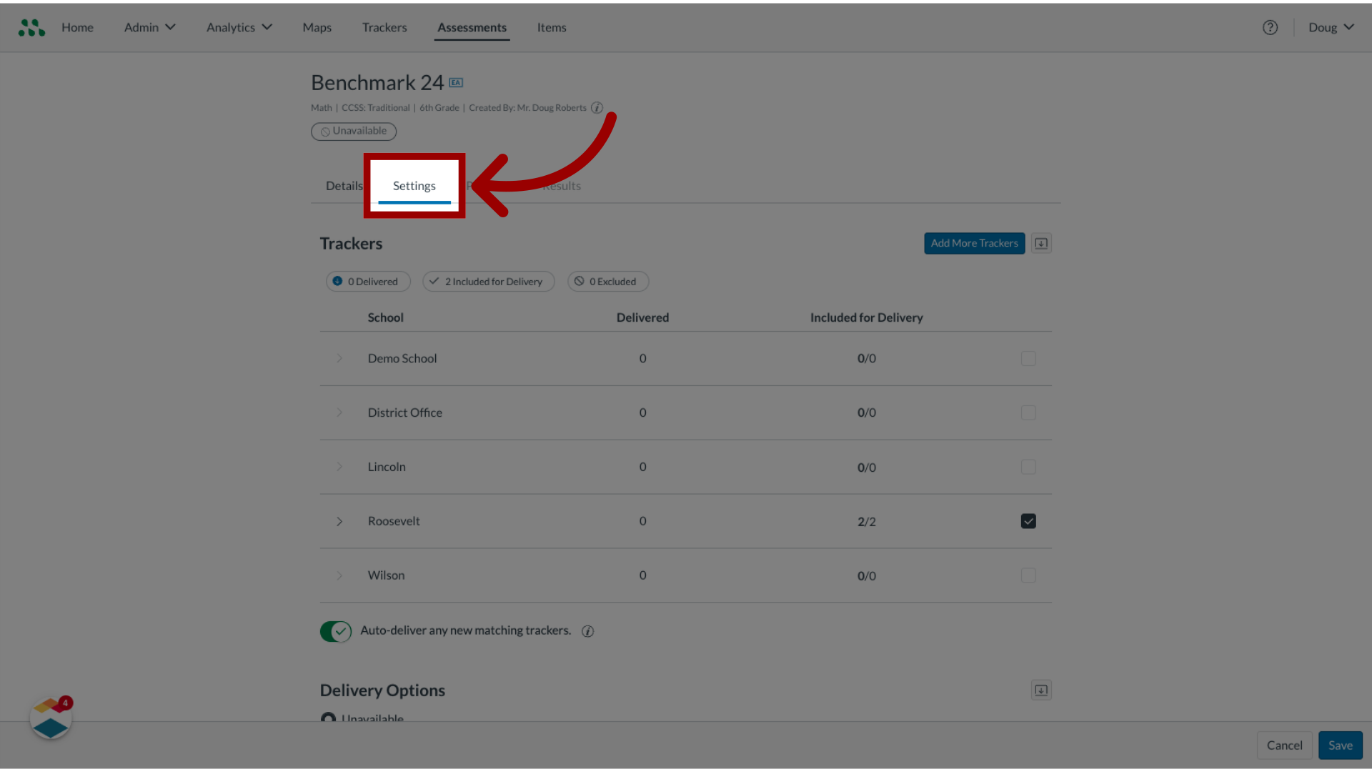Switch to the Details tab
The width and height of the screenshot is (1372, 772).
coord(344,186)
